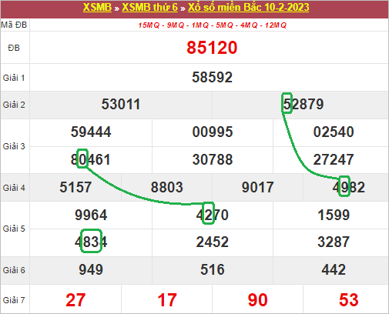Click the red Giải 7 number 27
Screen dimensions: 389x314
75,300
